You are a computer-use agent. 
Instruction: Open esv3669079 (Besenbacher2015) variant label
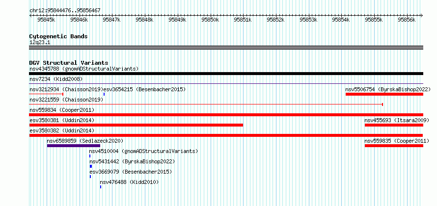tap(131, 172)
